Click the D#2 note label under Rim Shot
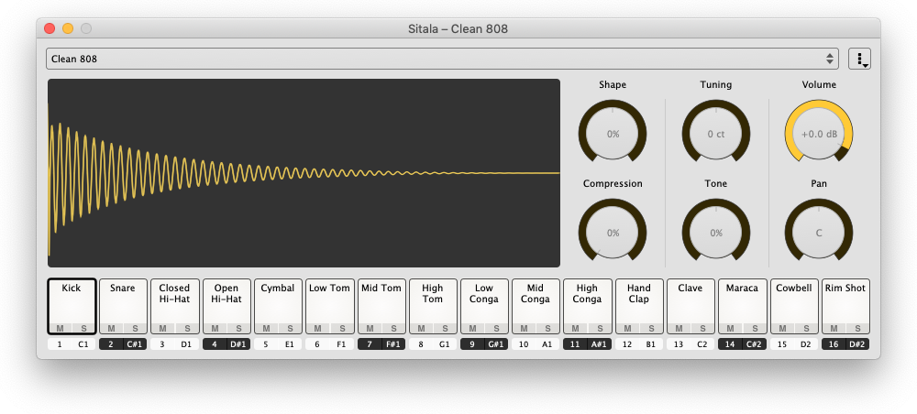Viewport: 917px width, 414px height. click(857, 343)
